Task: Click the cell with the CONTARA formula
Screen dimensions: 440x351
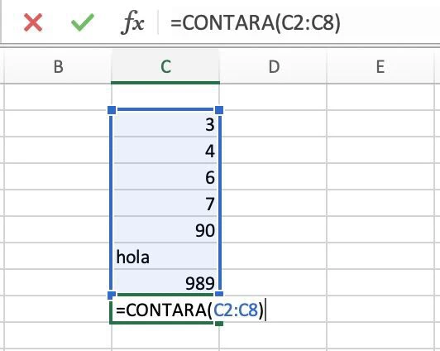Action: coord(165,310)
